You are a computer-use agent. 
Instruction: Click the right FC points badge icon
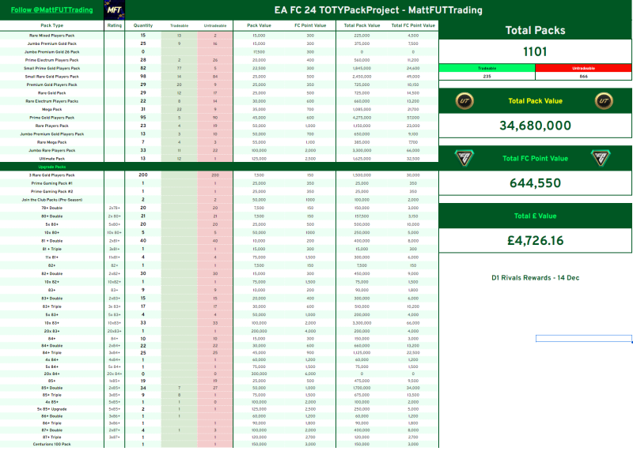point(601,158)
